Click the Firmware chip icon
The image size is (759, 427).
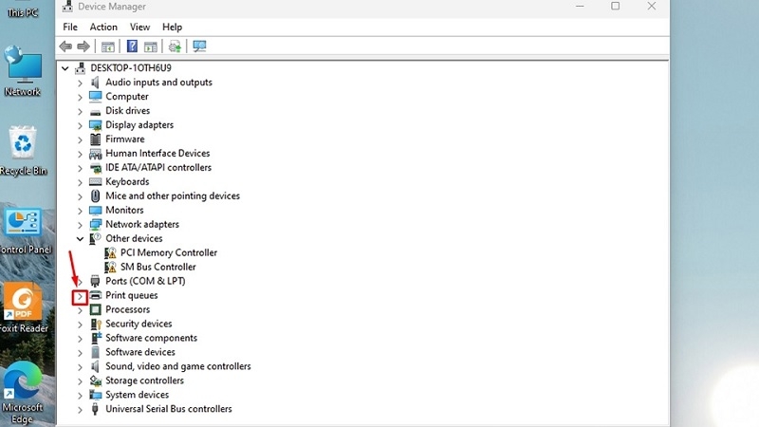click(x=96, y=139)
